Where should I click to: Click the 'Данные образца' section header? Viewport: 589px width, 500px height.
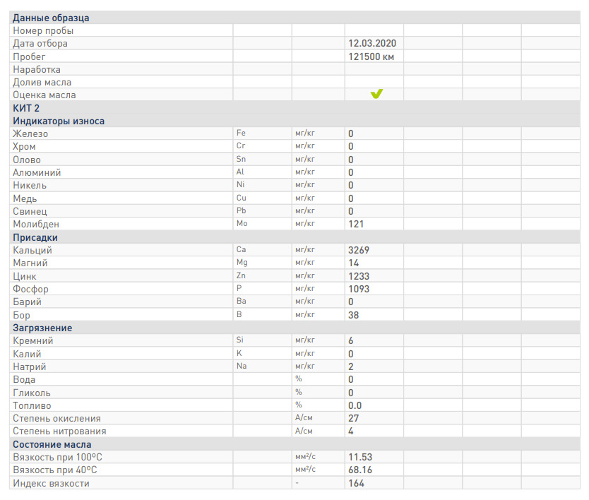click(x=51, y=18)
